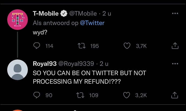Open replies on T-Mobile's wyd? tweet
186x111 pixels.
point(37,46)
